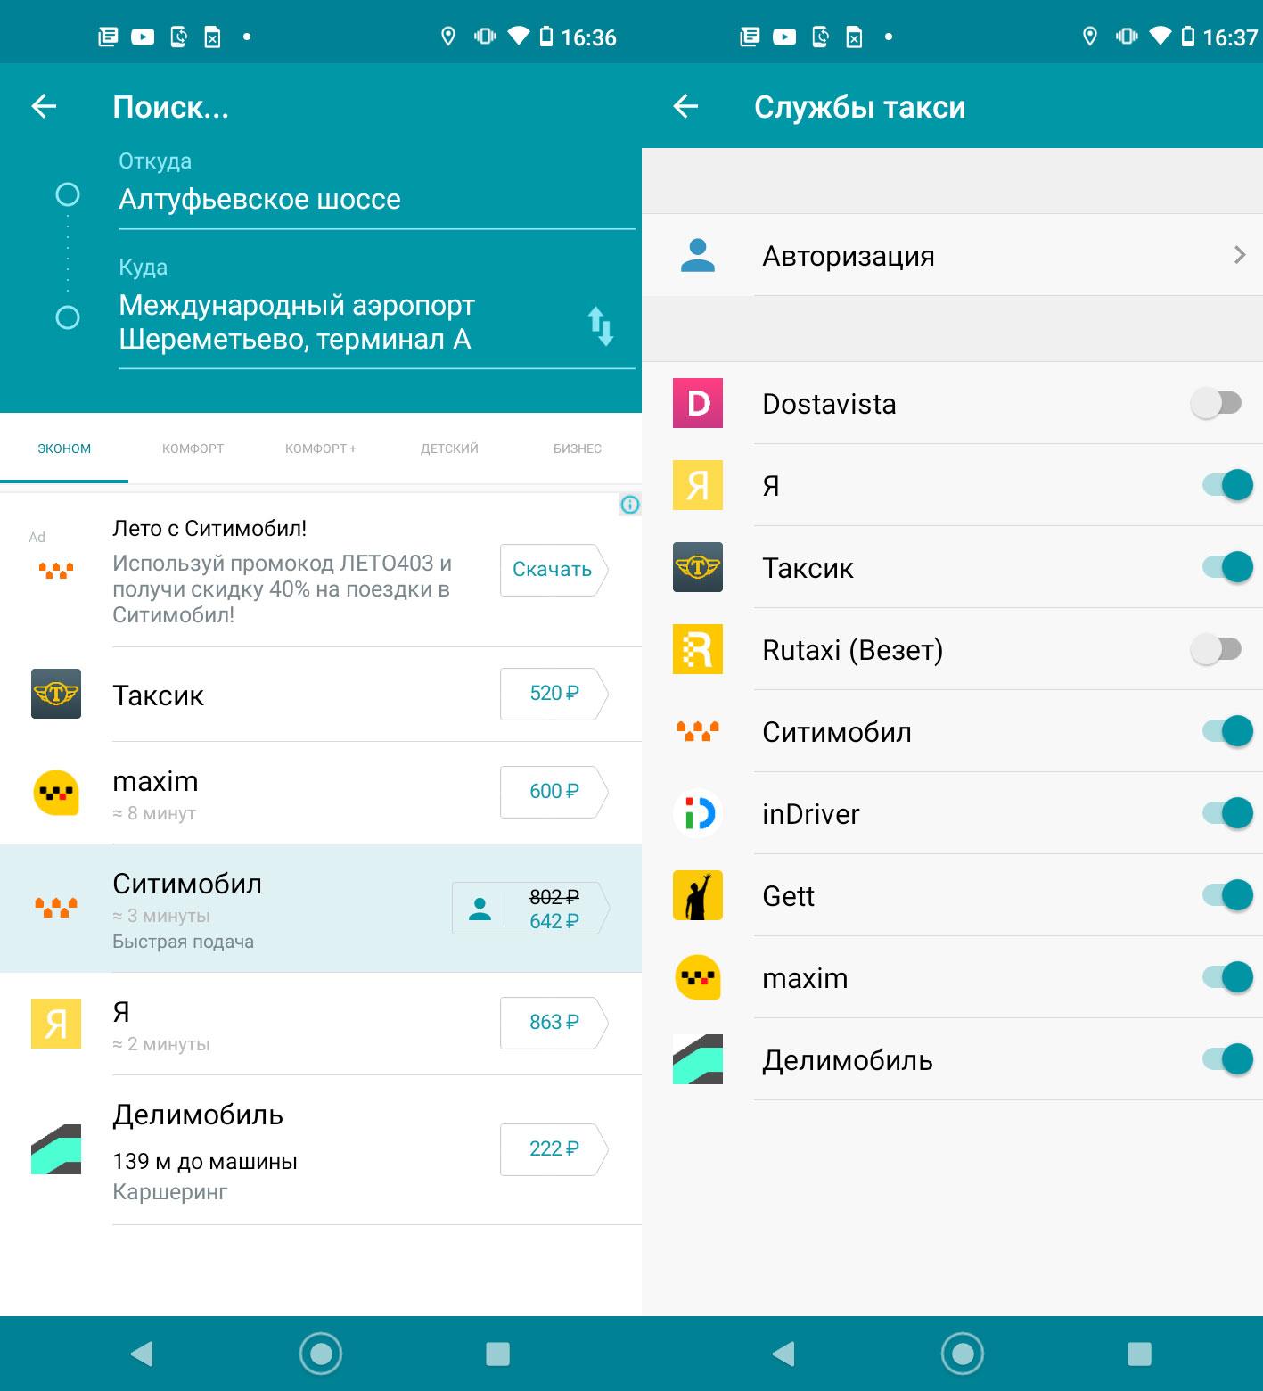Screen dimensions: 1263x1391
Task: Tap the Делимобиль logo in services list
Action: [698, 1059]
